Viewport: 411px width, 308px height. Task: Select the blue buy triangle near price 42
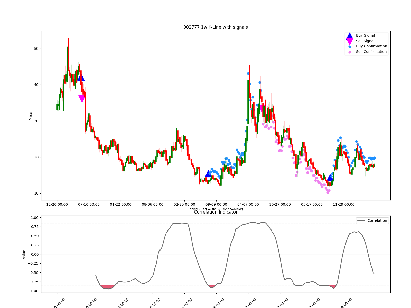pyautogui.click(x=81, y=78)
